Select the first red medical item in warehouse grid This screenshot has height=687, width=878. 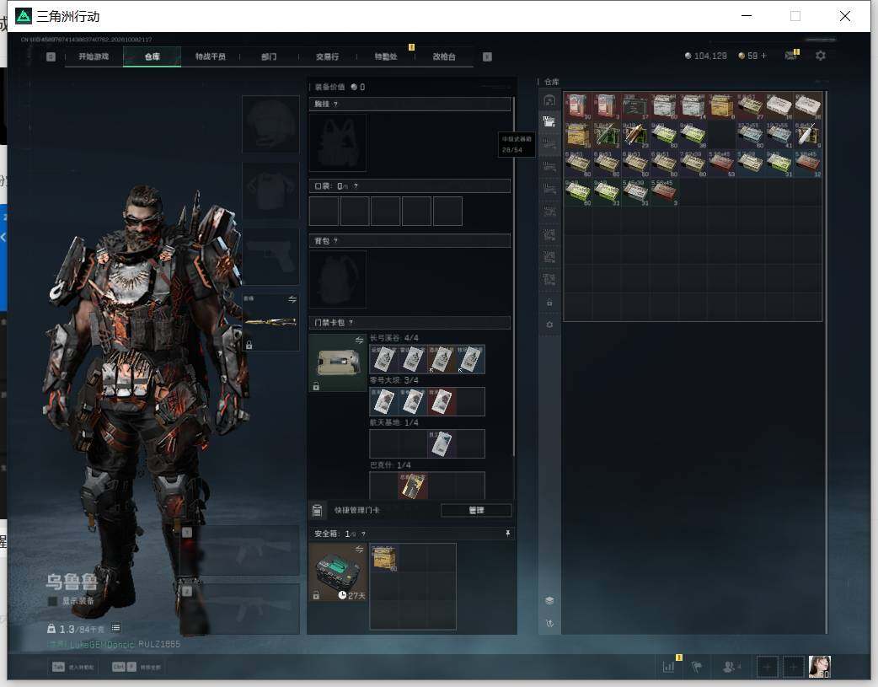577,105
